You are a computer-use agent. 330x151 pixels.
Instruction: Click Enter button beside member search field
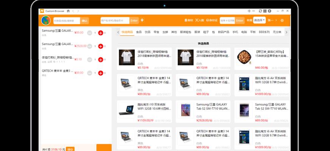[x=134, y=20]
